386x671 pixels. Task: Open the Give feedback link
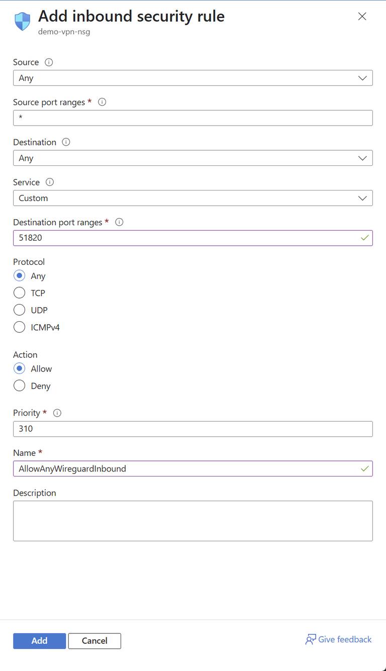coord(344,639)
